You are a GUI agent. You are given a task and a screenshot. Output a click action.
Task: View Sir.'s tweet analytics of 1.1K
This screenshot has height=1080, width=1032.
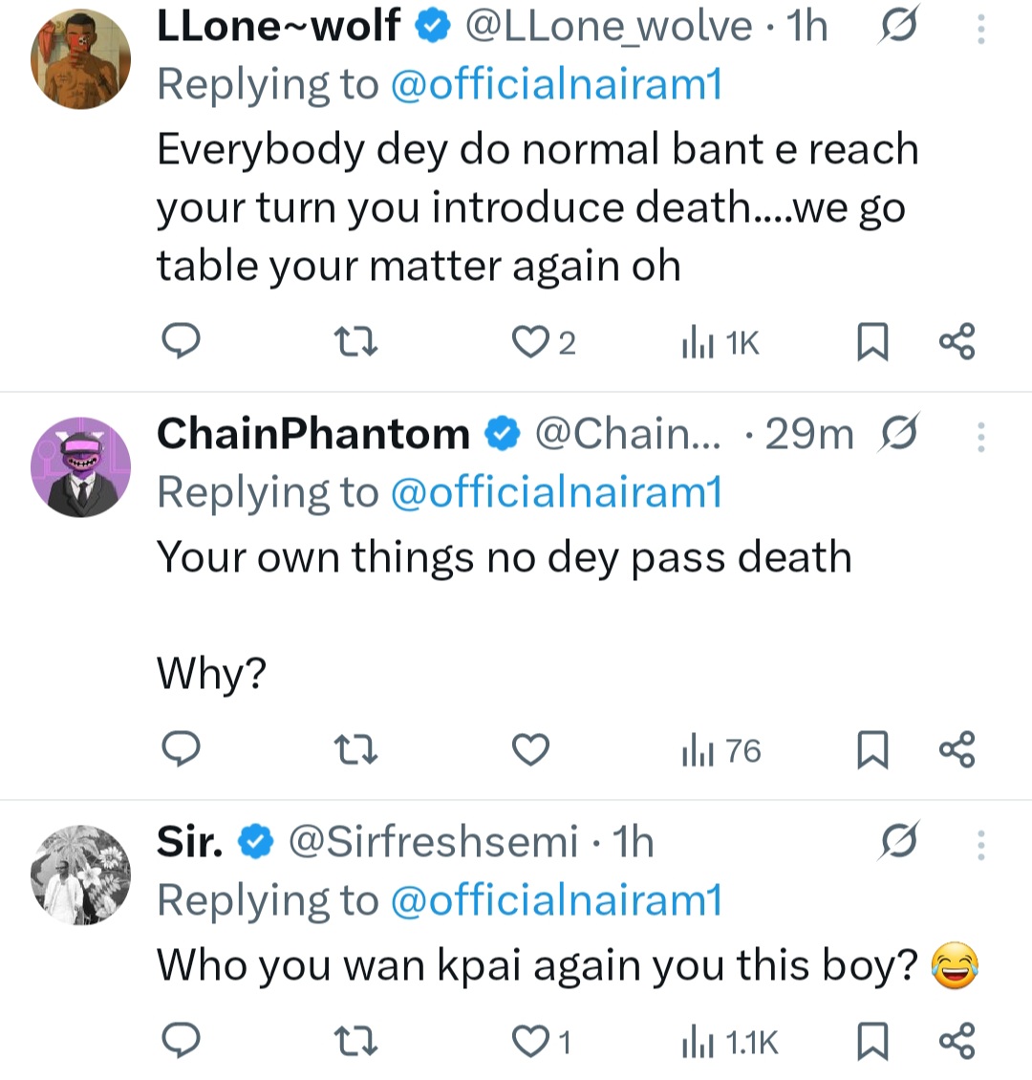(x=730, y=1042)
